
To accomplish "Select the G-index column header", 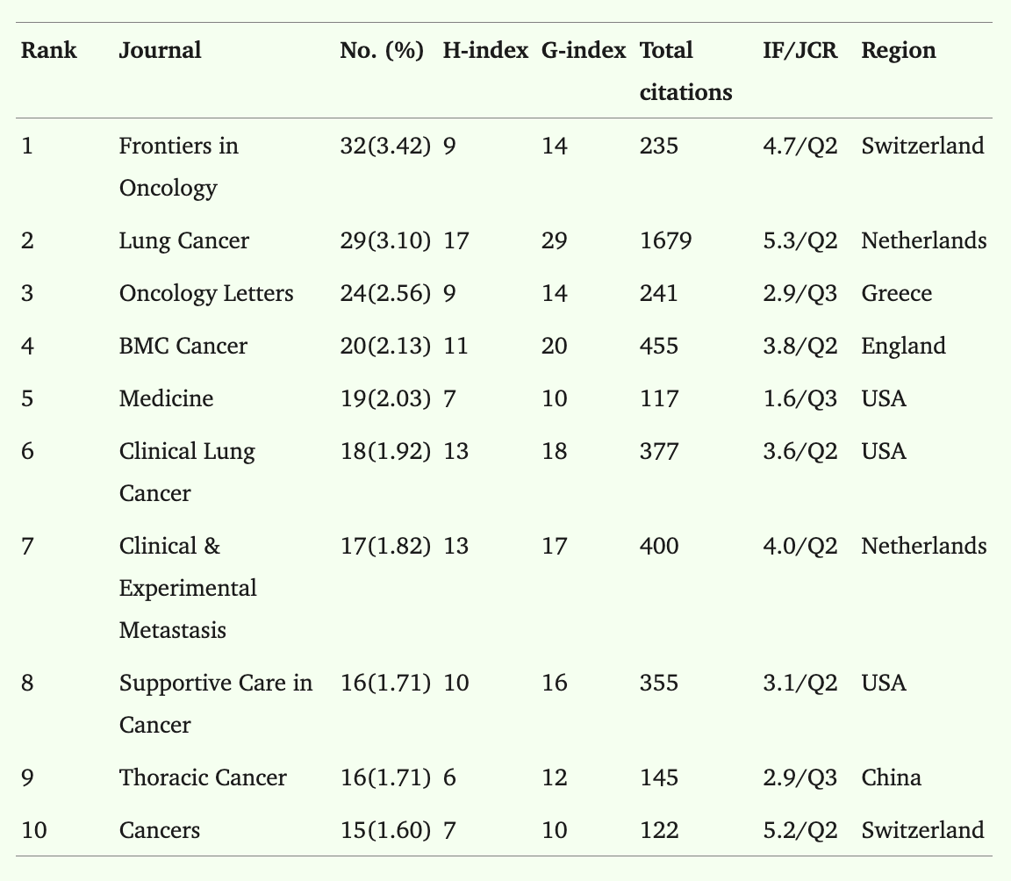I will (584, 50).
